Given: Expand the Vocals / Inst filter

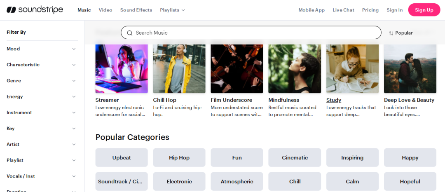Looking at the screenshot, I should coord(41,176).
